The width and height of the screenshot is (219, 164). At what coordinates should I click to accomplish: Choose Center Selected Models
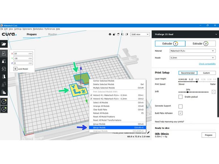[118, 81]
